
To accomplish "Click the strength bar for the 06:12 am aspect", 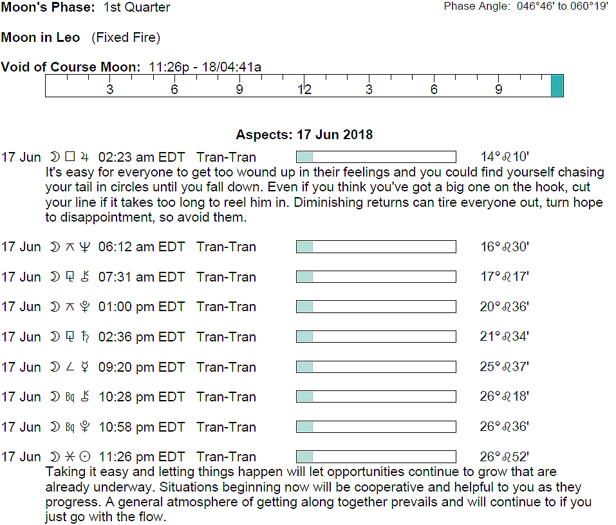I will (x=376, y=247).
